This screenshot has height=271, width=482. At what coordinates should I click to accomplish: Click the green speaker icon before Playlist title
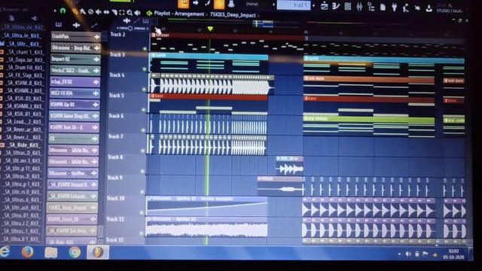pos(149,14)
